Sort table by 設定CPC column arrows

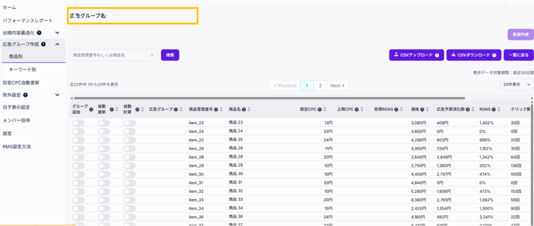(x=324, y=110)
